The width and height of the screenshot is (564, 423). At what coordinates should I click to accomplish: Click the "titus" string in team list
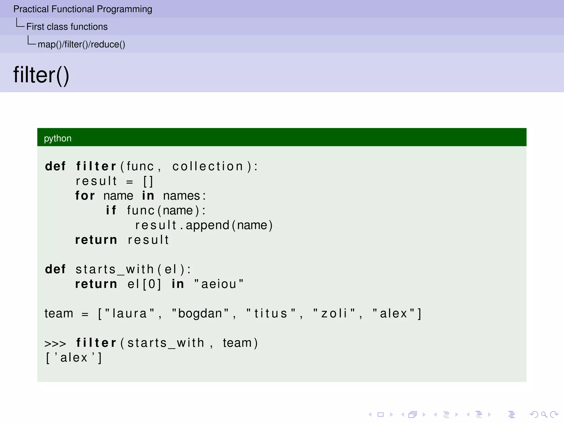point(271,313)
